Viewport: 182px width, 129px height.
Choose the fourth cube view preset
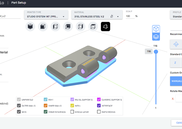pyautogui.click(x=68, y=27)
